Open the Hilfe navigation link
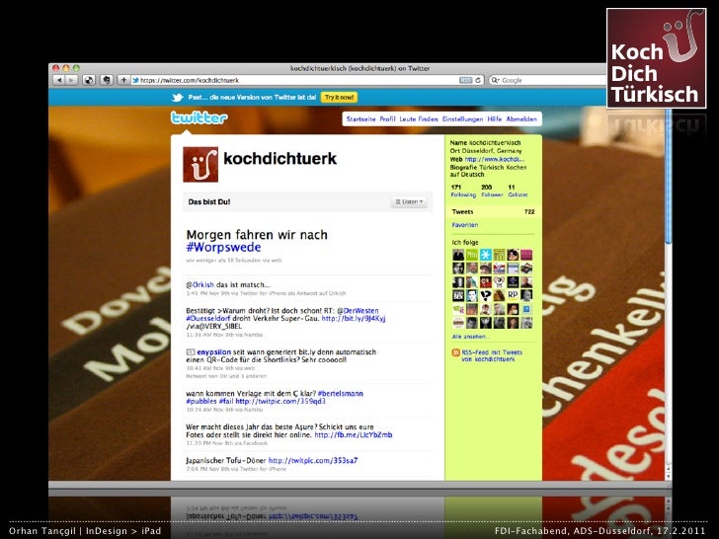This screenshot has height=539, width=719. 494,119
